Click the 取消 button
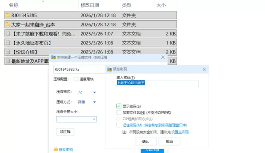265x153 pixels. [x=169, y=141]
